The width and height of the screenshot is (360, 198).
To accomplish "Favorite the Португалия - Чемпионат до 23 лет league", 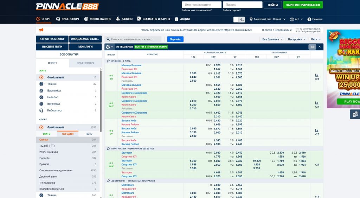I will pos(108,148).
